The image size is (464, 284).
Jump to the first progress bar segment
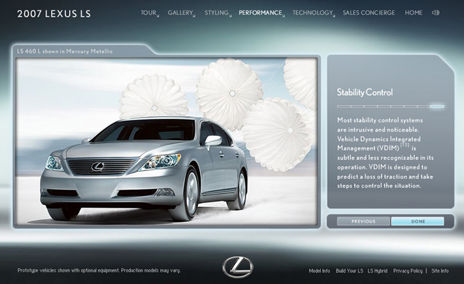pos(344,106)
